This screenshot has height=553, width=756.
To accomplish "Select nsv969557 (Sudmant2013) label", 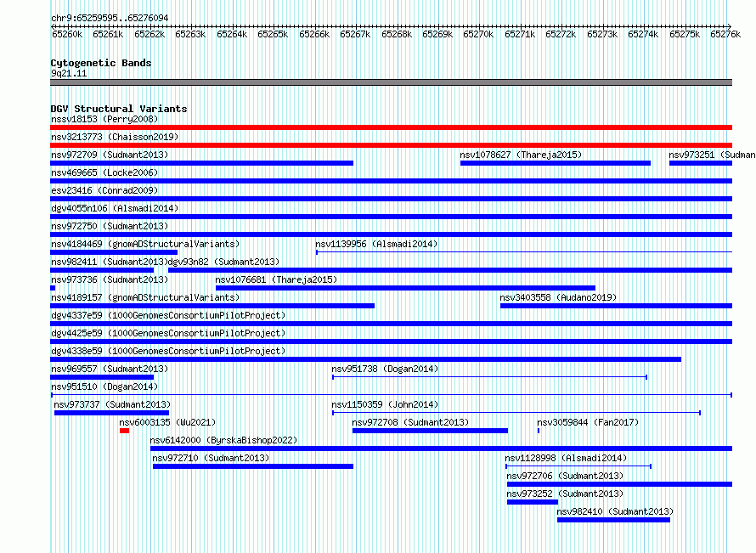I will (x=110, y=369).
